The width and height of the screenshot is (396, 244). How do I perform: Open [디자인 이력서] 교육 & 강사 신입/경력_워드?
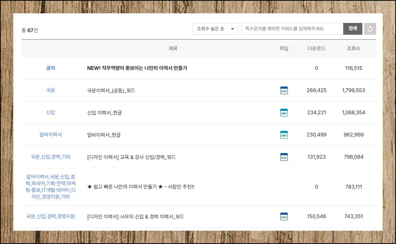(x=132, y=157)
